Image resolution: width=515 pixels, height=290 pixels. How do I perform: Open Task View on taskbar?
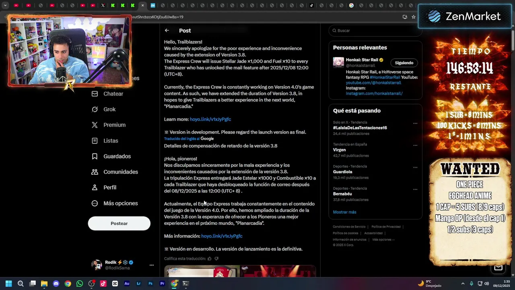point(33,284)
